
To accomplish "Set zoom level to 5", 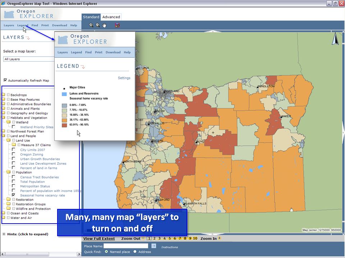I will [170, 238].
